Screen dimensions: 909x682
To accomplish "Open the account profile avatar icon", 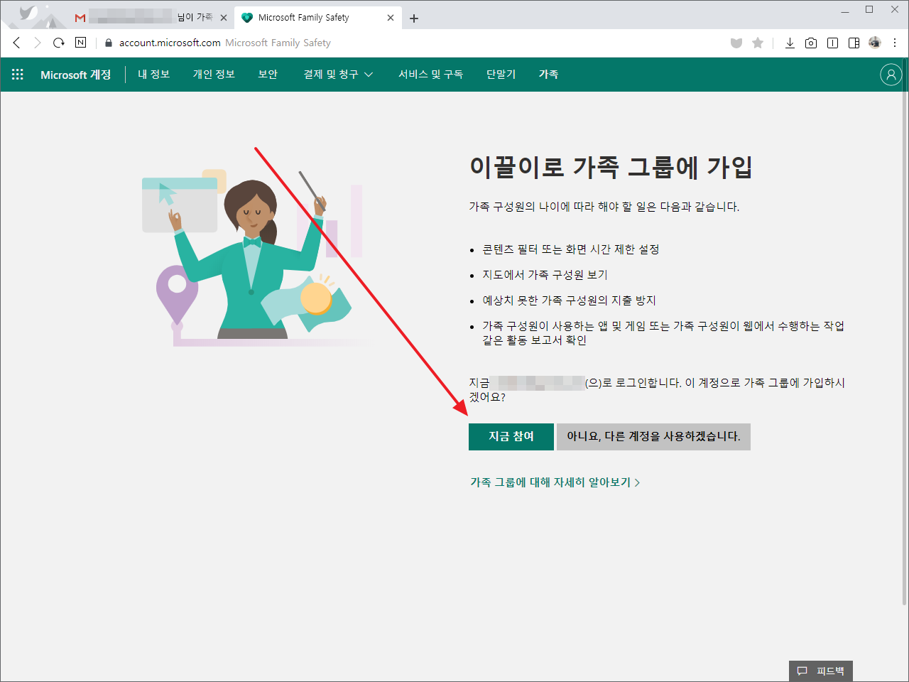I will point(891,75).
